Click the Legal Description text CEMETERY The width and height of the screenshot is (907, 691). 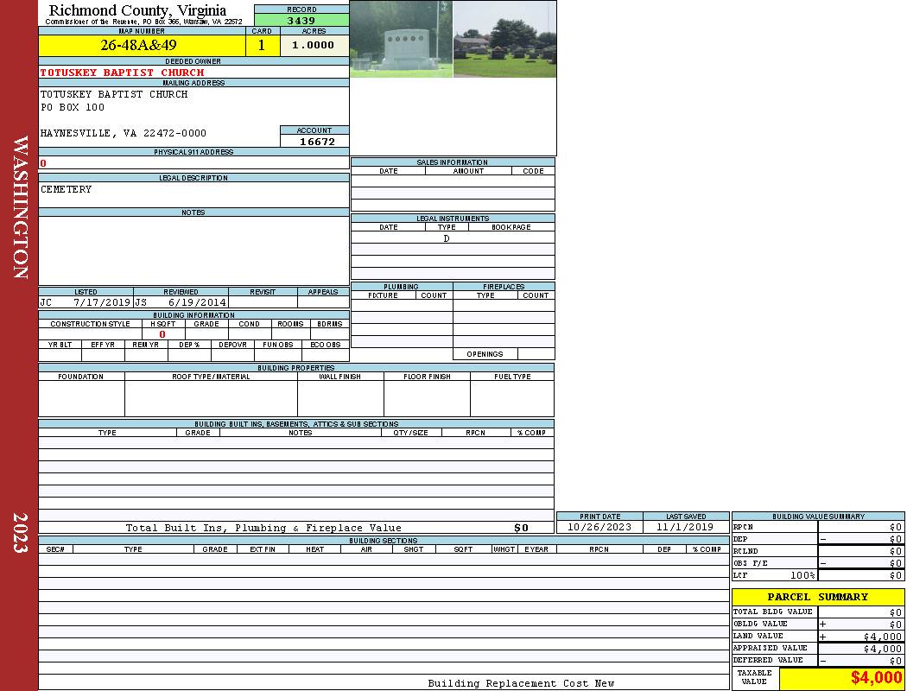[x=67, y=189]
